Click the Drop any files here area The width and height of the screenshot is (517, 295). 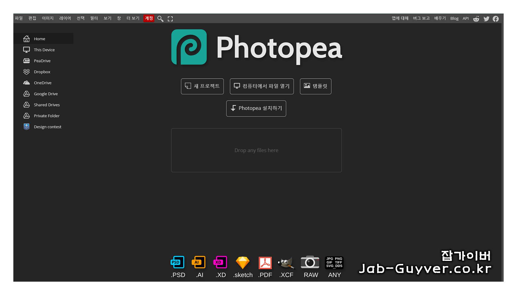[x=256, y=150]
